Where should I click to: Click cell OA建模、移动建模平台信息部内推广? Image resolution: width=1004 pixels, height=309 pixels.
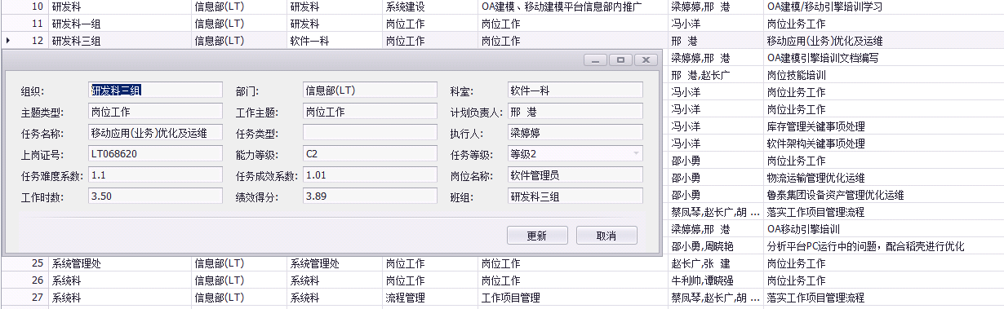572,7
